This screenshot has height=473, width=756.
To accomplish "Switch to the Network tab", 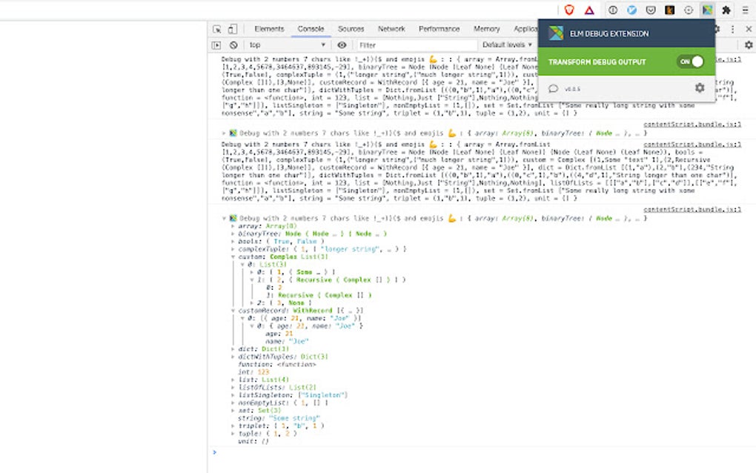I will [391, 28].
